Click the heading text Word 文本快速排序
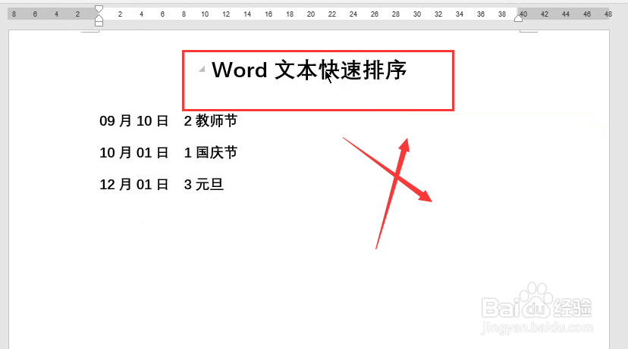Viewport: 628px width, 349px height. 309,70
